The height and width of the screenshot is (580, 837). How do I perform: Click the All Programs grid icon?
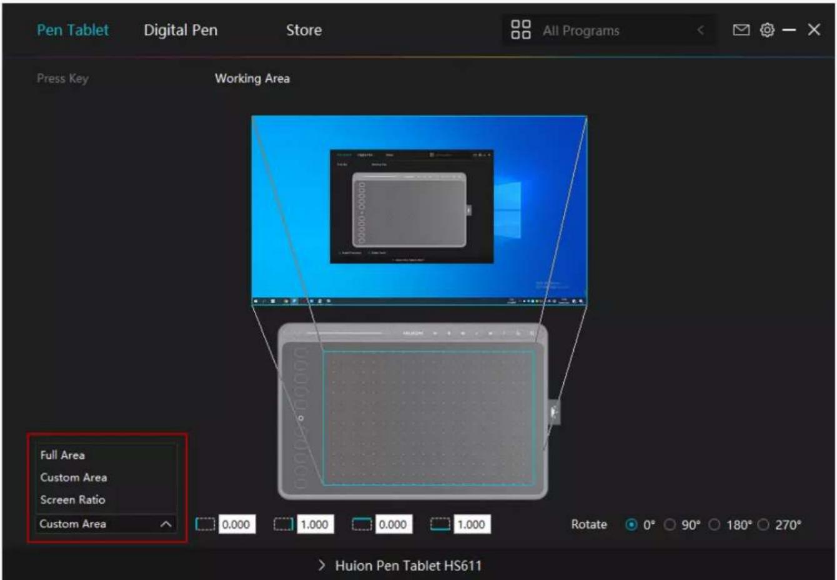521,29
